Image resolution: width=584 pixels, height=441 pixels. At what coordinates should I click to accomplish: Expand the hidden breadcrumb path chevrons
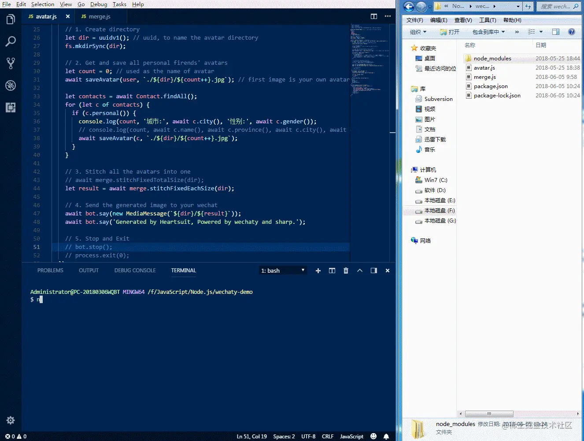[446, 6]
